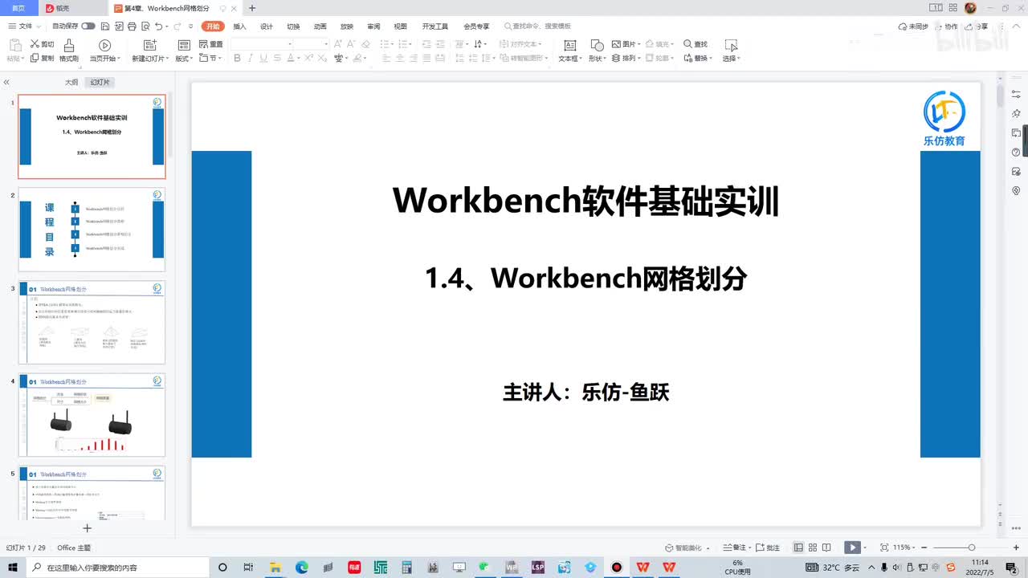Switch to the 视图 ribbon tab
The image size is (1028, 578).
pyautogui.click(x=400, y=26)
